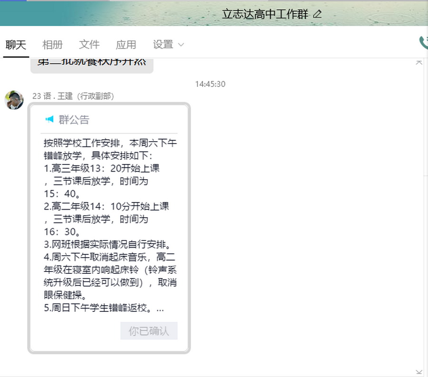The height and width of the screenshot is (377, 428).
Task: Select the 应用 tab
Action: click(126, 45)
